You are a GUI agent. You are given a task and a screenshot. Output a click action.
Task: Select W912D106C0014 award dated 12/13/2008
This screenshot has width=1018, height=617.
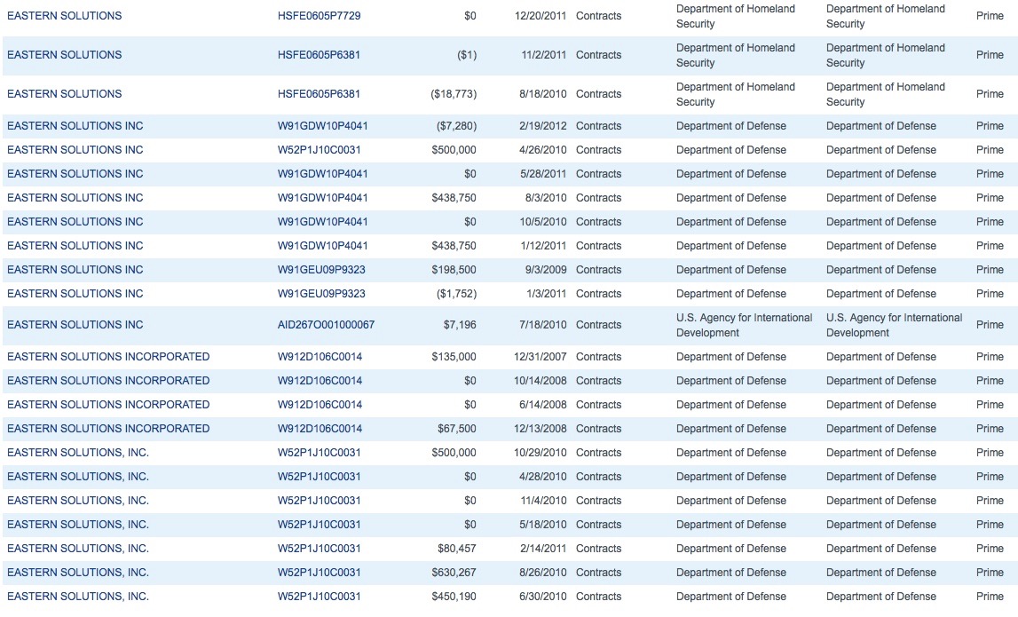pos(320,429)
